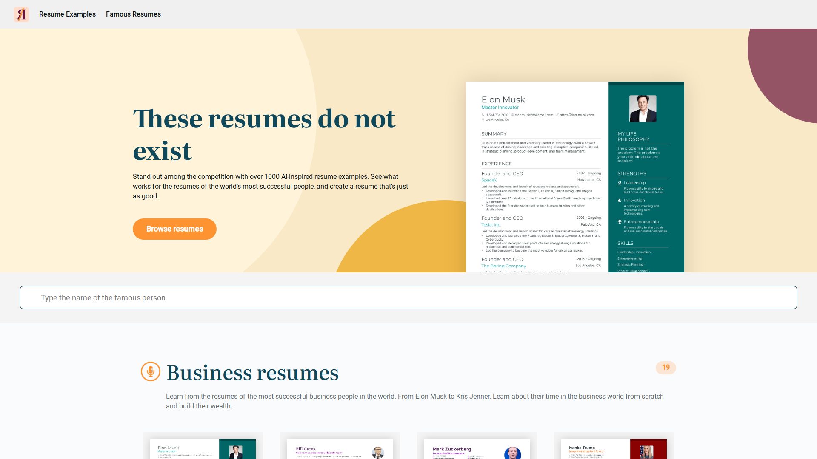Click The Boring Company text in resume
The height and width of the screenshot is (459, 817).
tap(504, 266)
